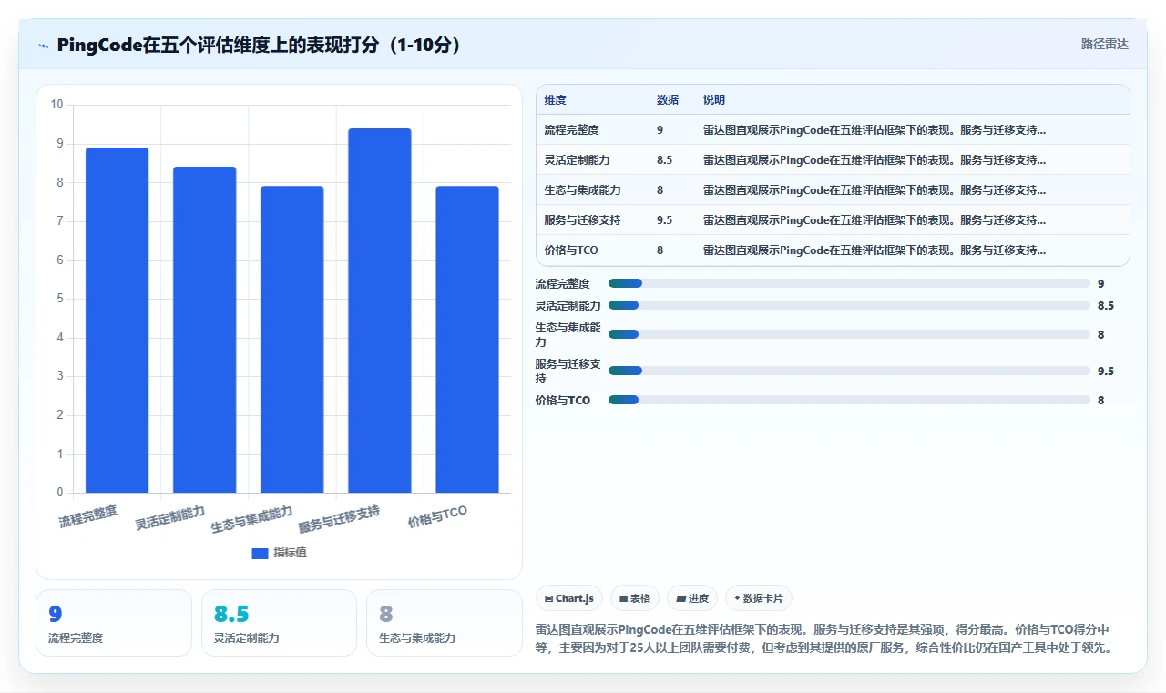This screenshot has height=693, width=1166.
Task: Click the x-axis label 服务与迁移支持
Action: click(339, 518)
